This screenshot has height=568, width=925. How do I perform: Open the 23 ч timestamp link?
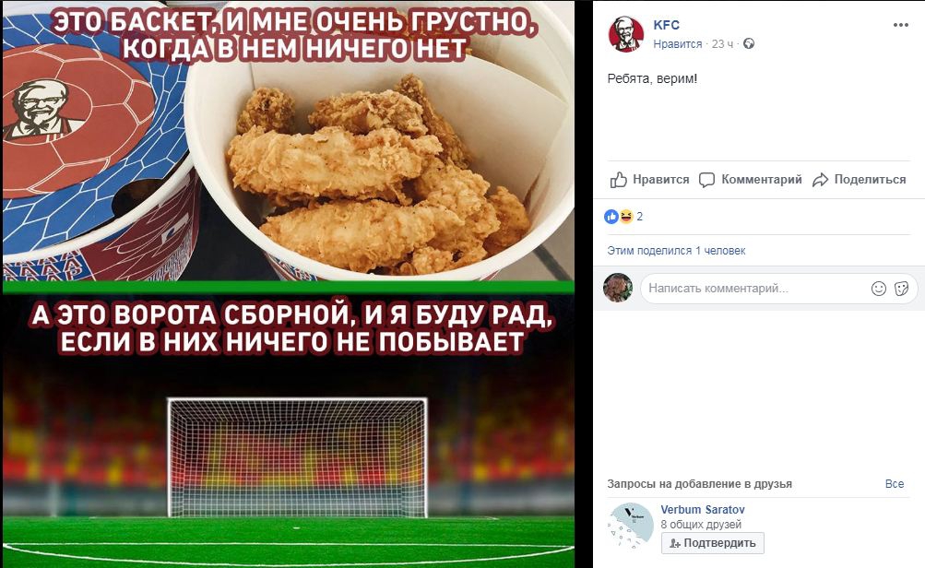click(x=723, y=43)
